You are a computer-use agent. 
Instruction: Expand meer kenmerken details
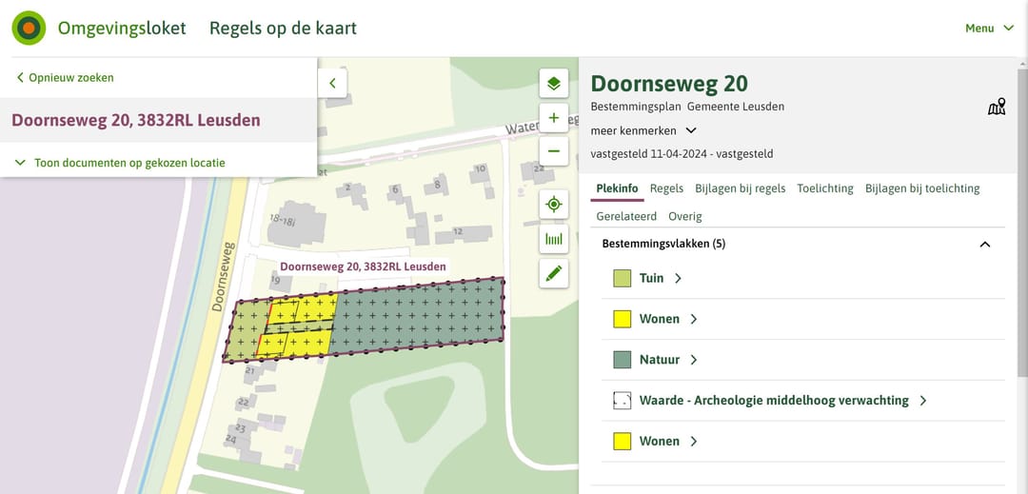(644, 130)
